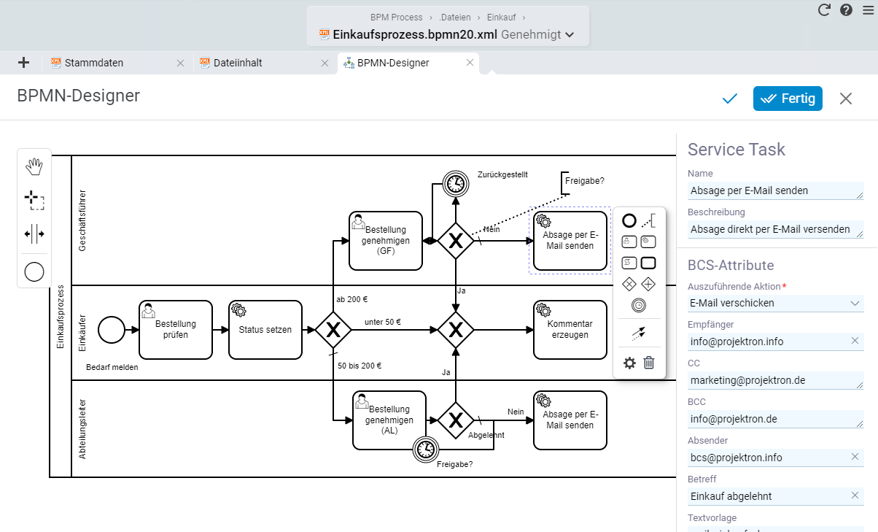Close the Dateiinhalt tab

coord(325,63)
